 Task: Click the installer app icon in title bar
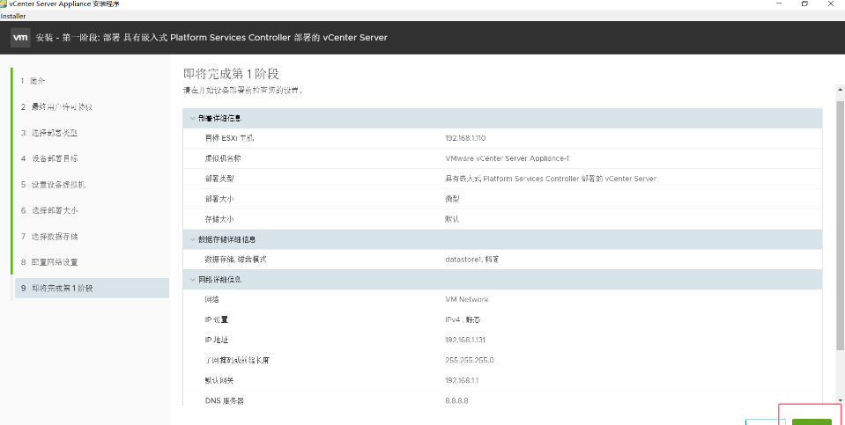4,4
